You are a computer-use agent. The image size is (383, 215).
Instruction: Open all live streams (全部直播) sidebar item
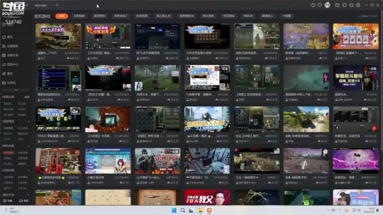(10, 46)
